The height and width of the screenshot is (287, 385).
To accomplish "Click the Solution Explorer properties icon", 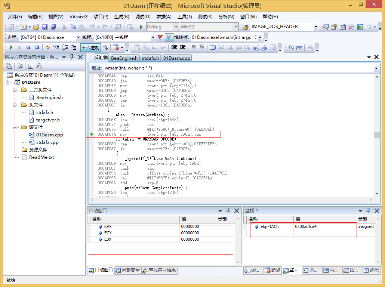I will pos(9,66).
